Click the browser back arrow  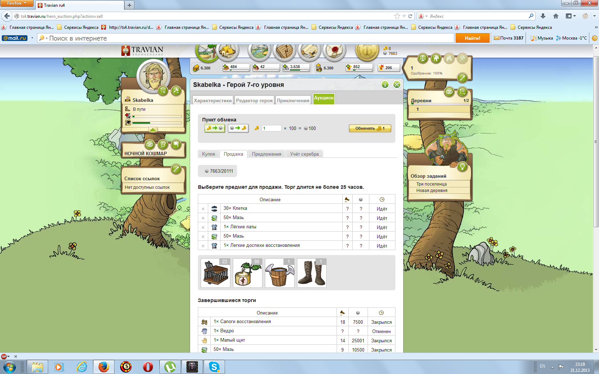(7, 16)
